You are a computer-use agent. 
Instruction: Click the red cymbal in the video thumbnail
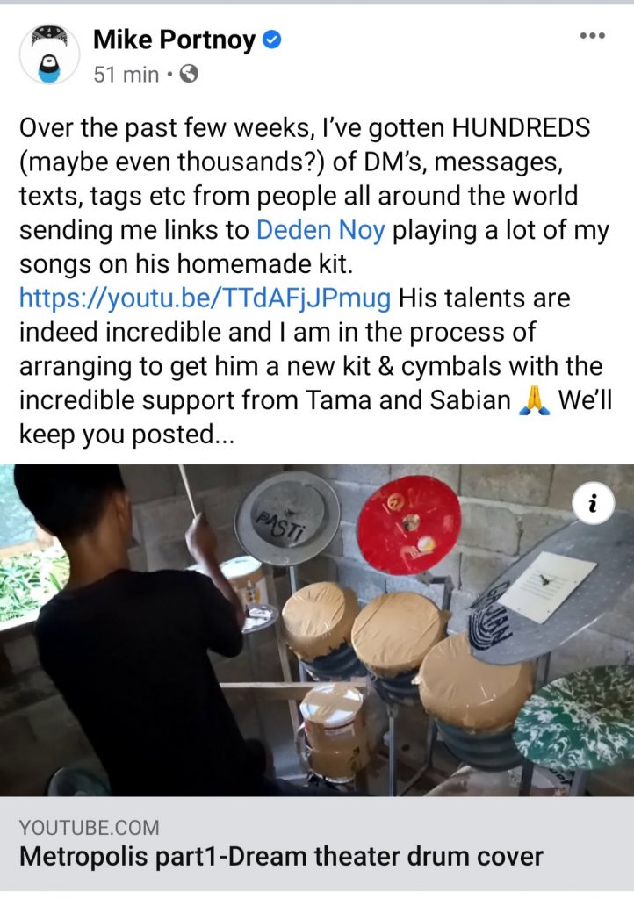(408, 524)
